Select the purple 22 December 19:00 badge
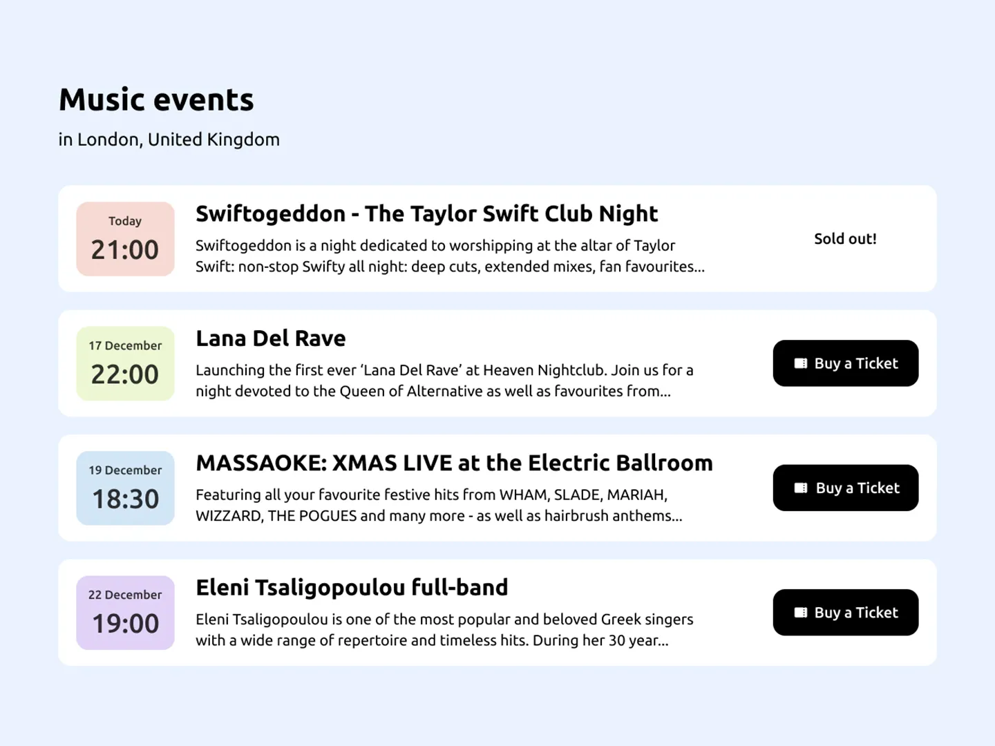The width and height of the screenshot is (995, 746). pos(125,612)
